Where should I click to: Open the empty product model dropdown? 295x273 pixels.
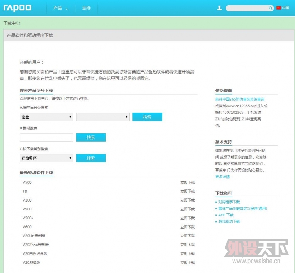[103, 117]
